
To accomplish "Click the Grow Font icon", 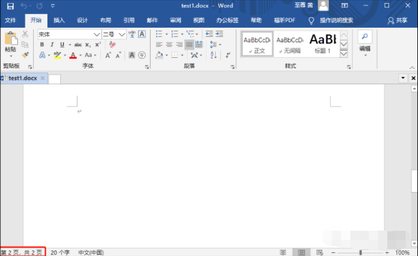I will tap(108, 55).
